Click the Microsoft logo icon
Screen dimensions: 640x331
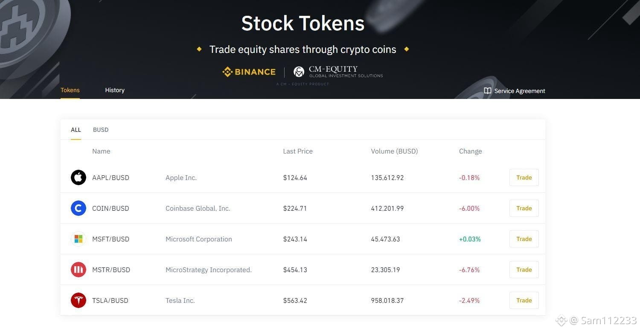[79, 239]
